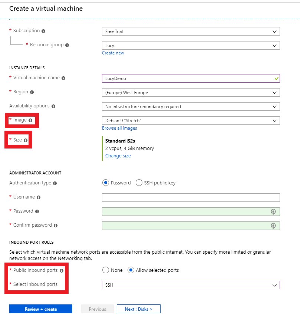
Task: Click the info icon next to Subscription
Action: click(43, 31)
